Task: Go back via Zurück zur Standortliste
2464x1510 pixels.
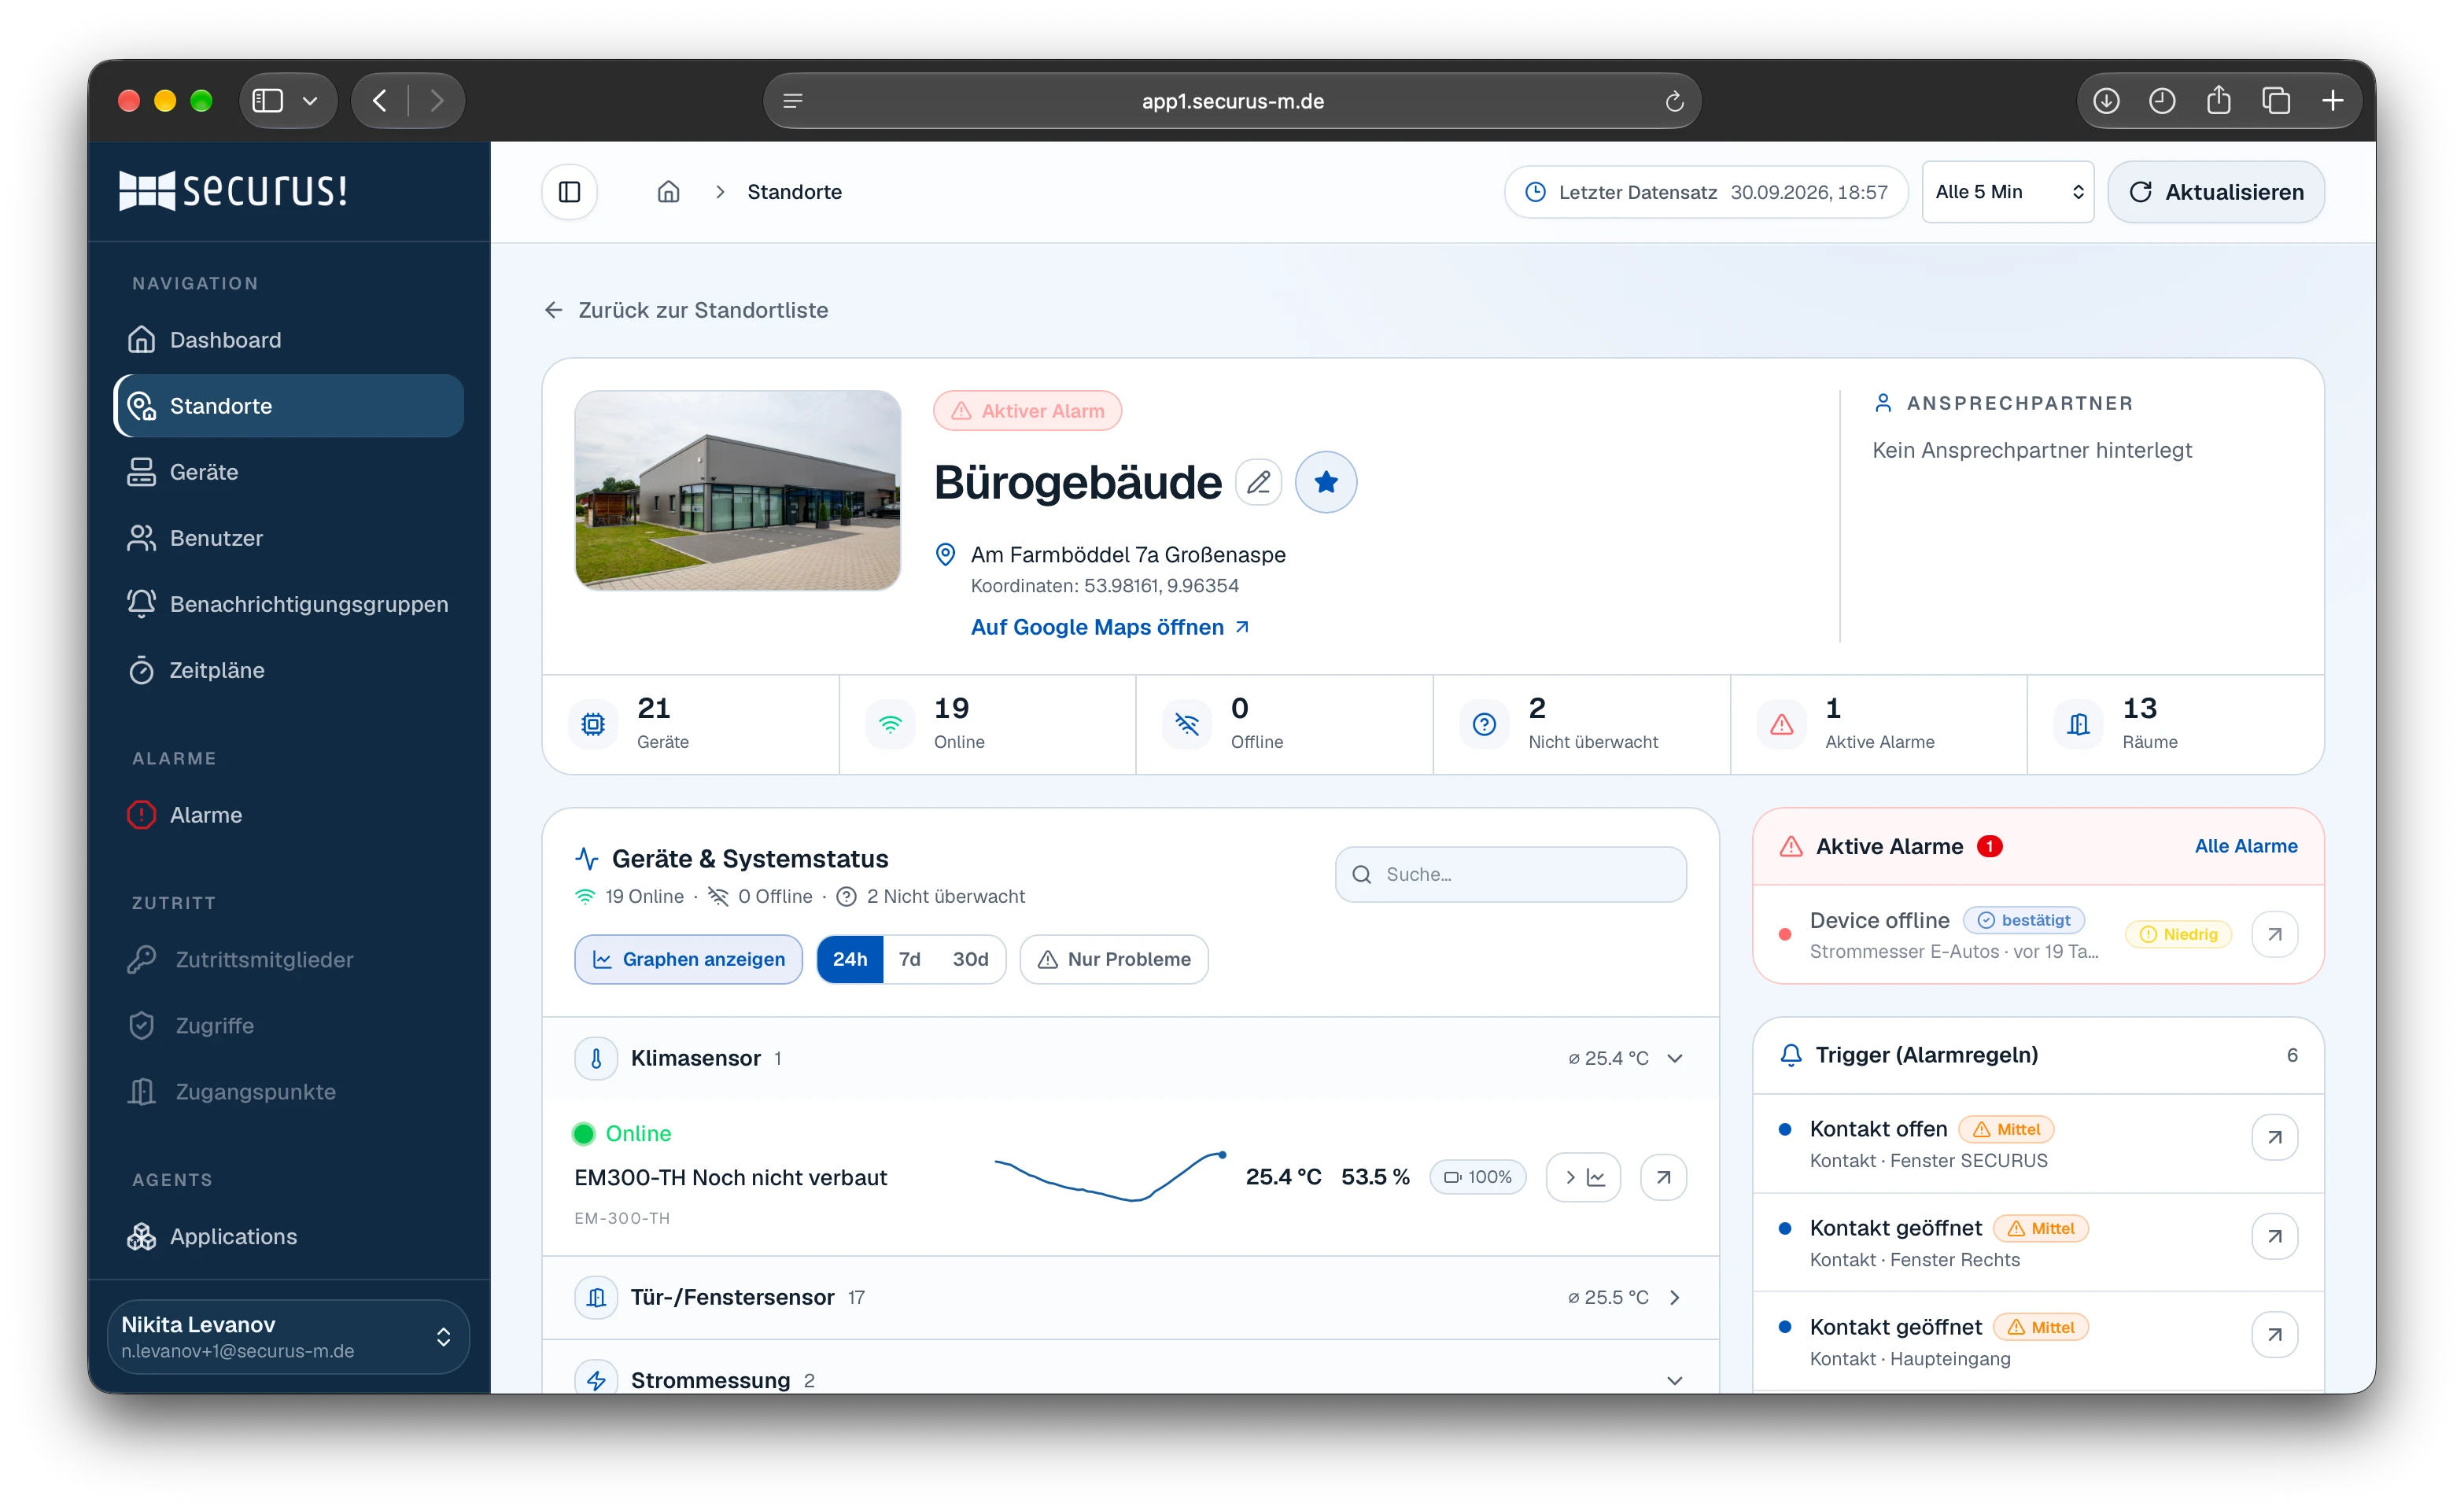Action: pos(686,310)
